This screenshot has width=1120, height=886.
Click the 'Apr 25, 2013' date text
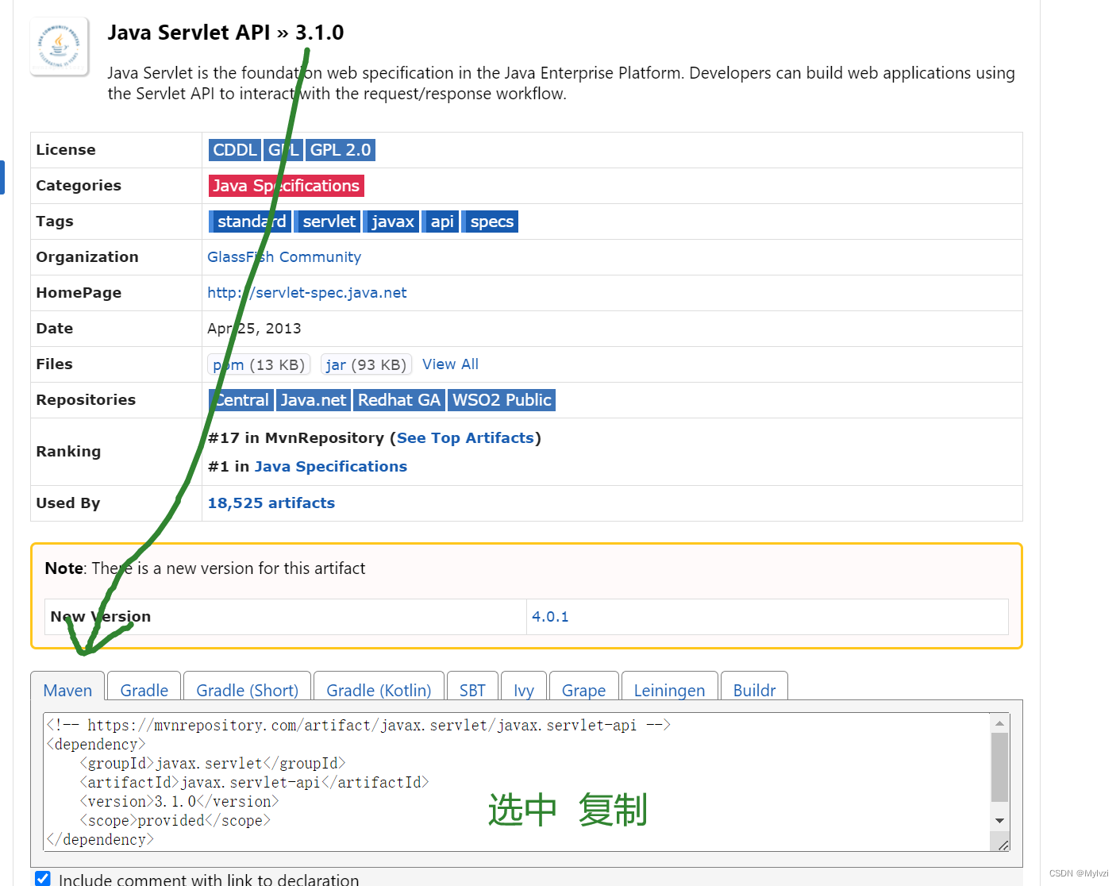(x=254, y=329)
